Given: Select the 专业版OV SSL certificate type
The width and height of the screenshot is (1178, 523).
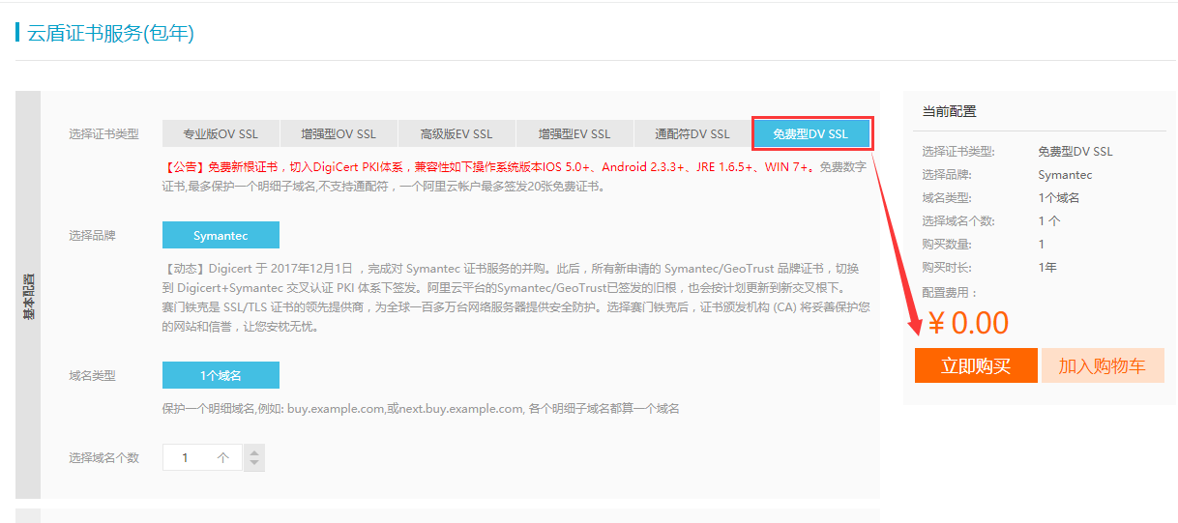Looking at the screenshot, I should pyautogui.click(x=221, y=134).
